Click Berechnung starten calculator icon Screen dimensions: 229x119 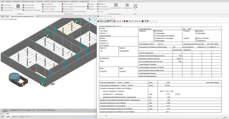[x=116, y=5]
